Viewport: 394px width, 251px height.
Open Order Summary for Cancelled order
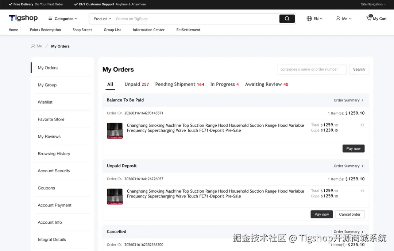tap(348, 232)
